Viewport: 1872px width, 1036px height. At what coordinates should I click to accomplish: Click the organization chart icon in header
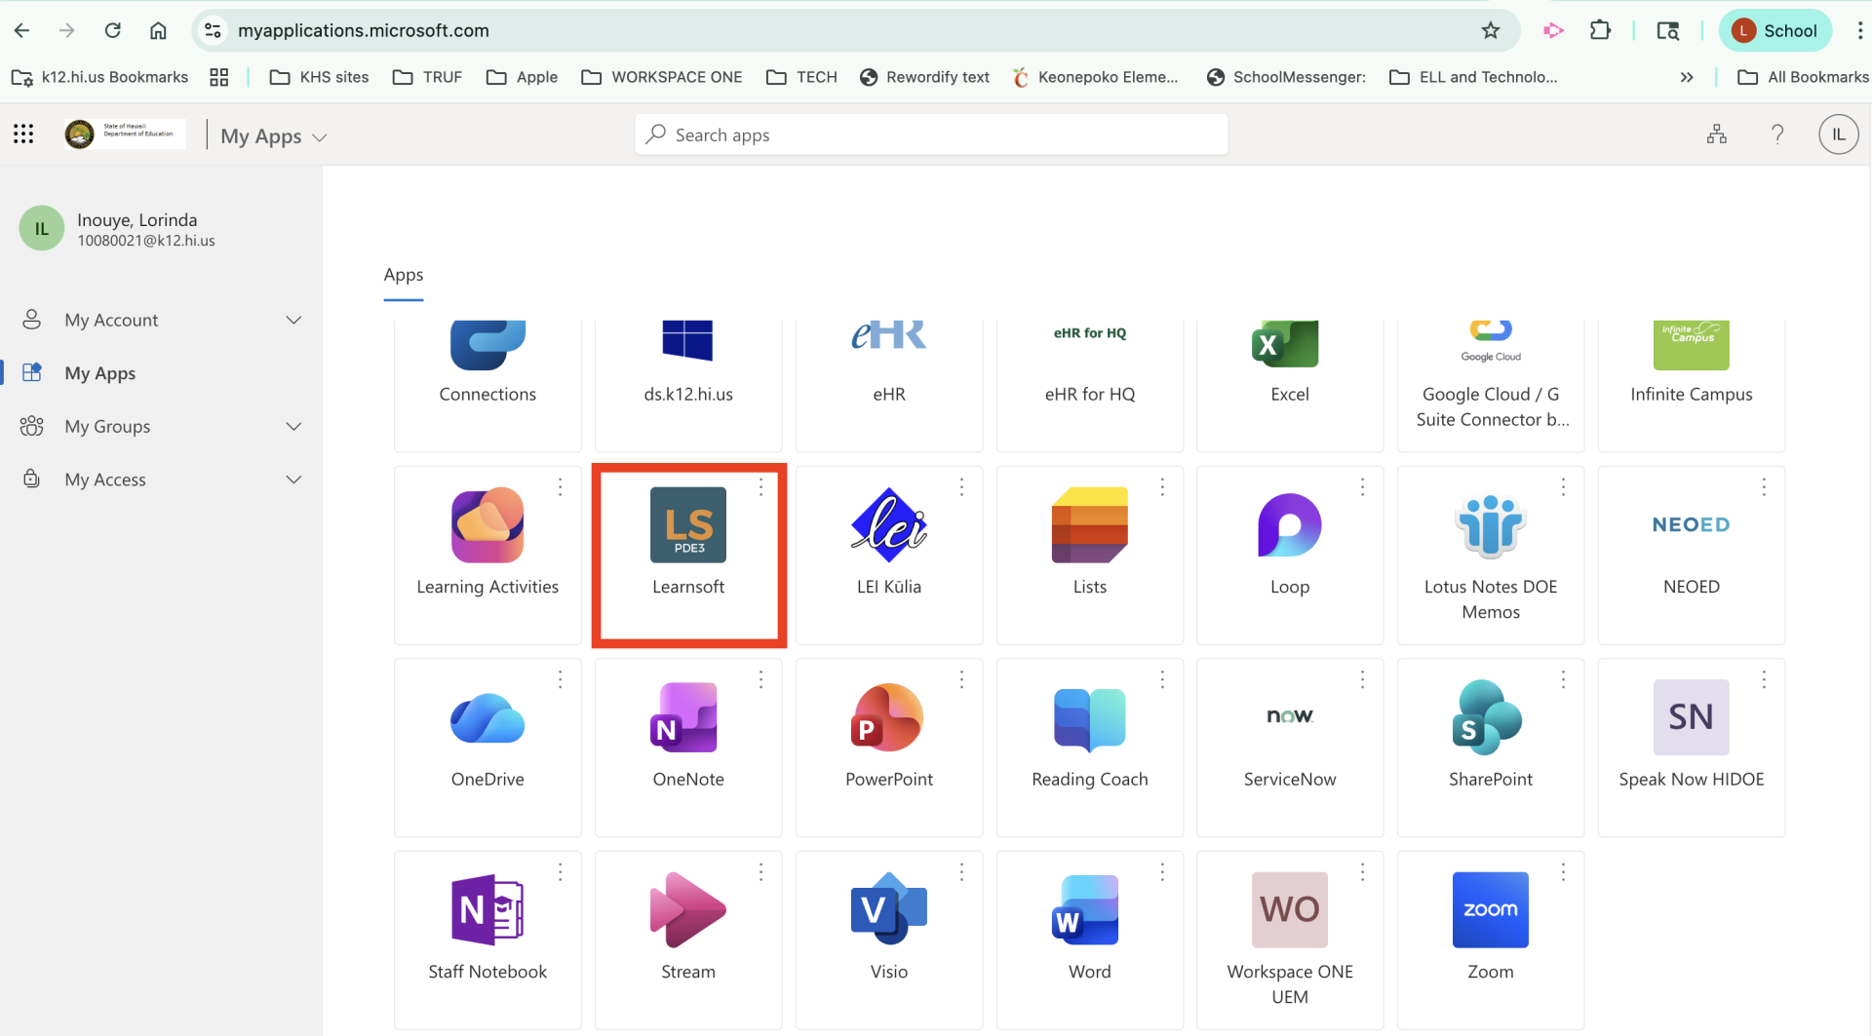point(1717,134)
